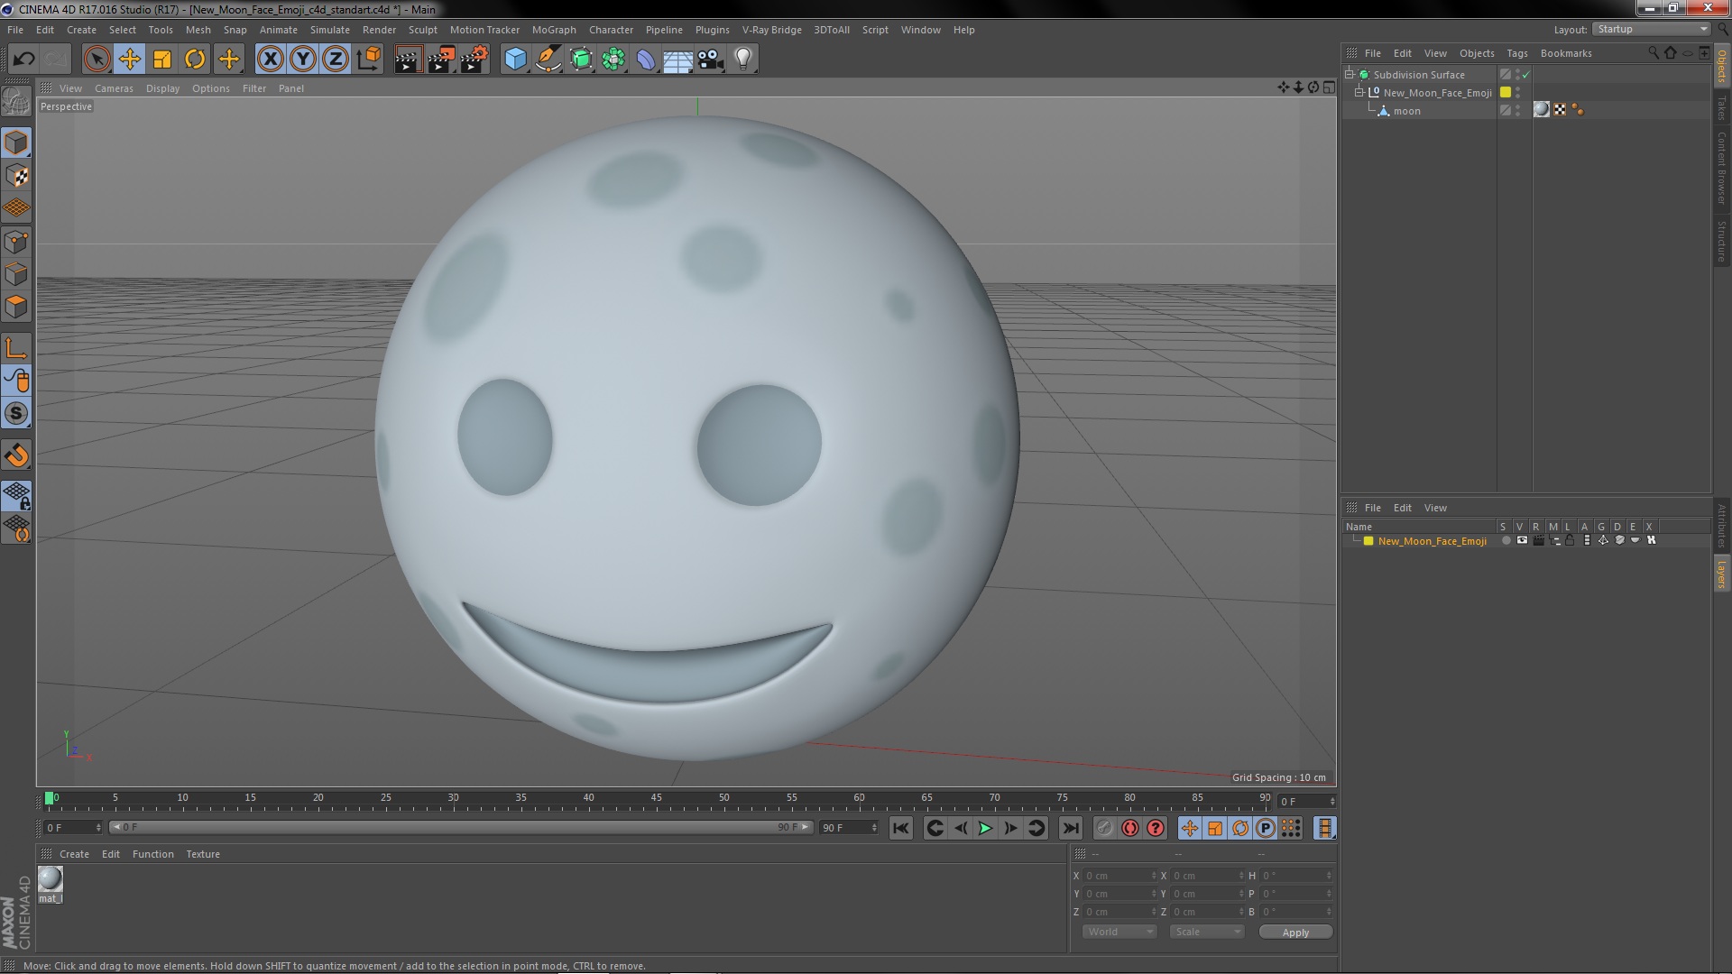Select the mat_l material thumbnail

tap(51, 878)
